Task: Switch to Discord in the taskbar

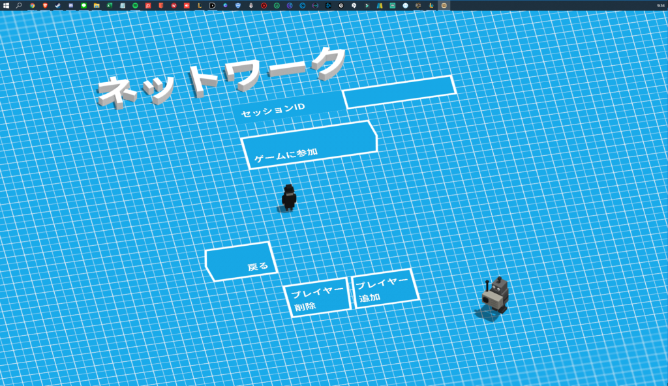Action: [70, 5]
